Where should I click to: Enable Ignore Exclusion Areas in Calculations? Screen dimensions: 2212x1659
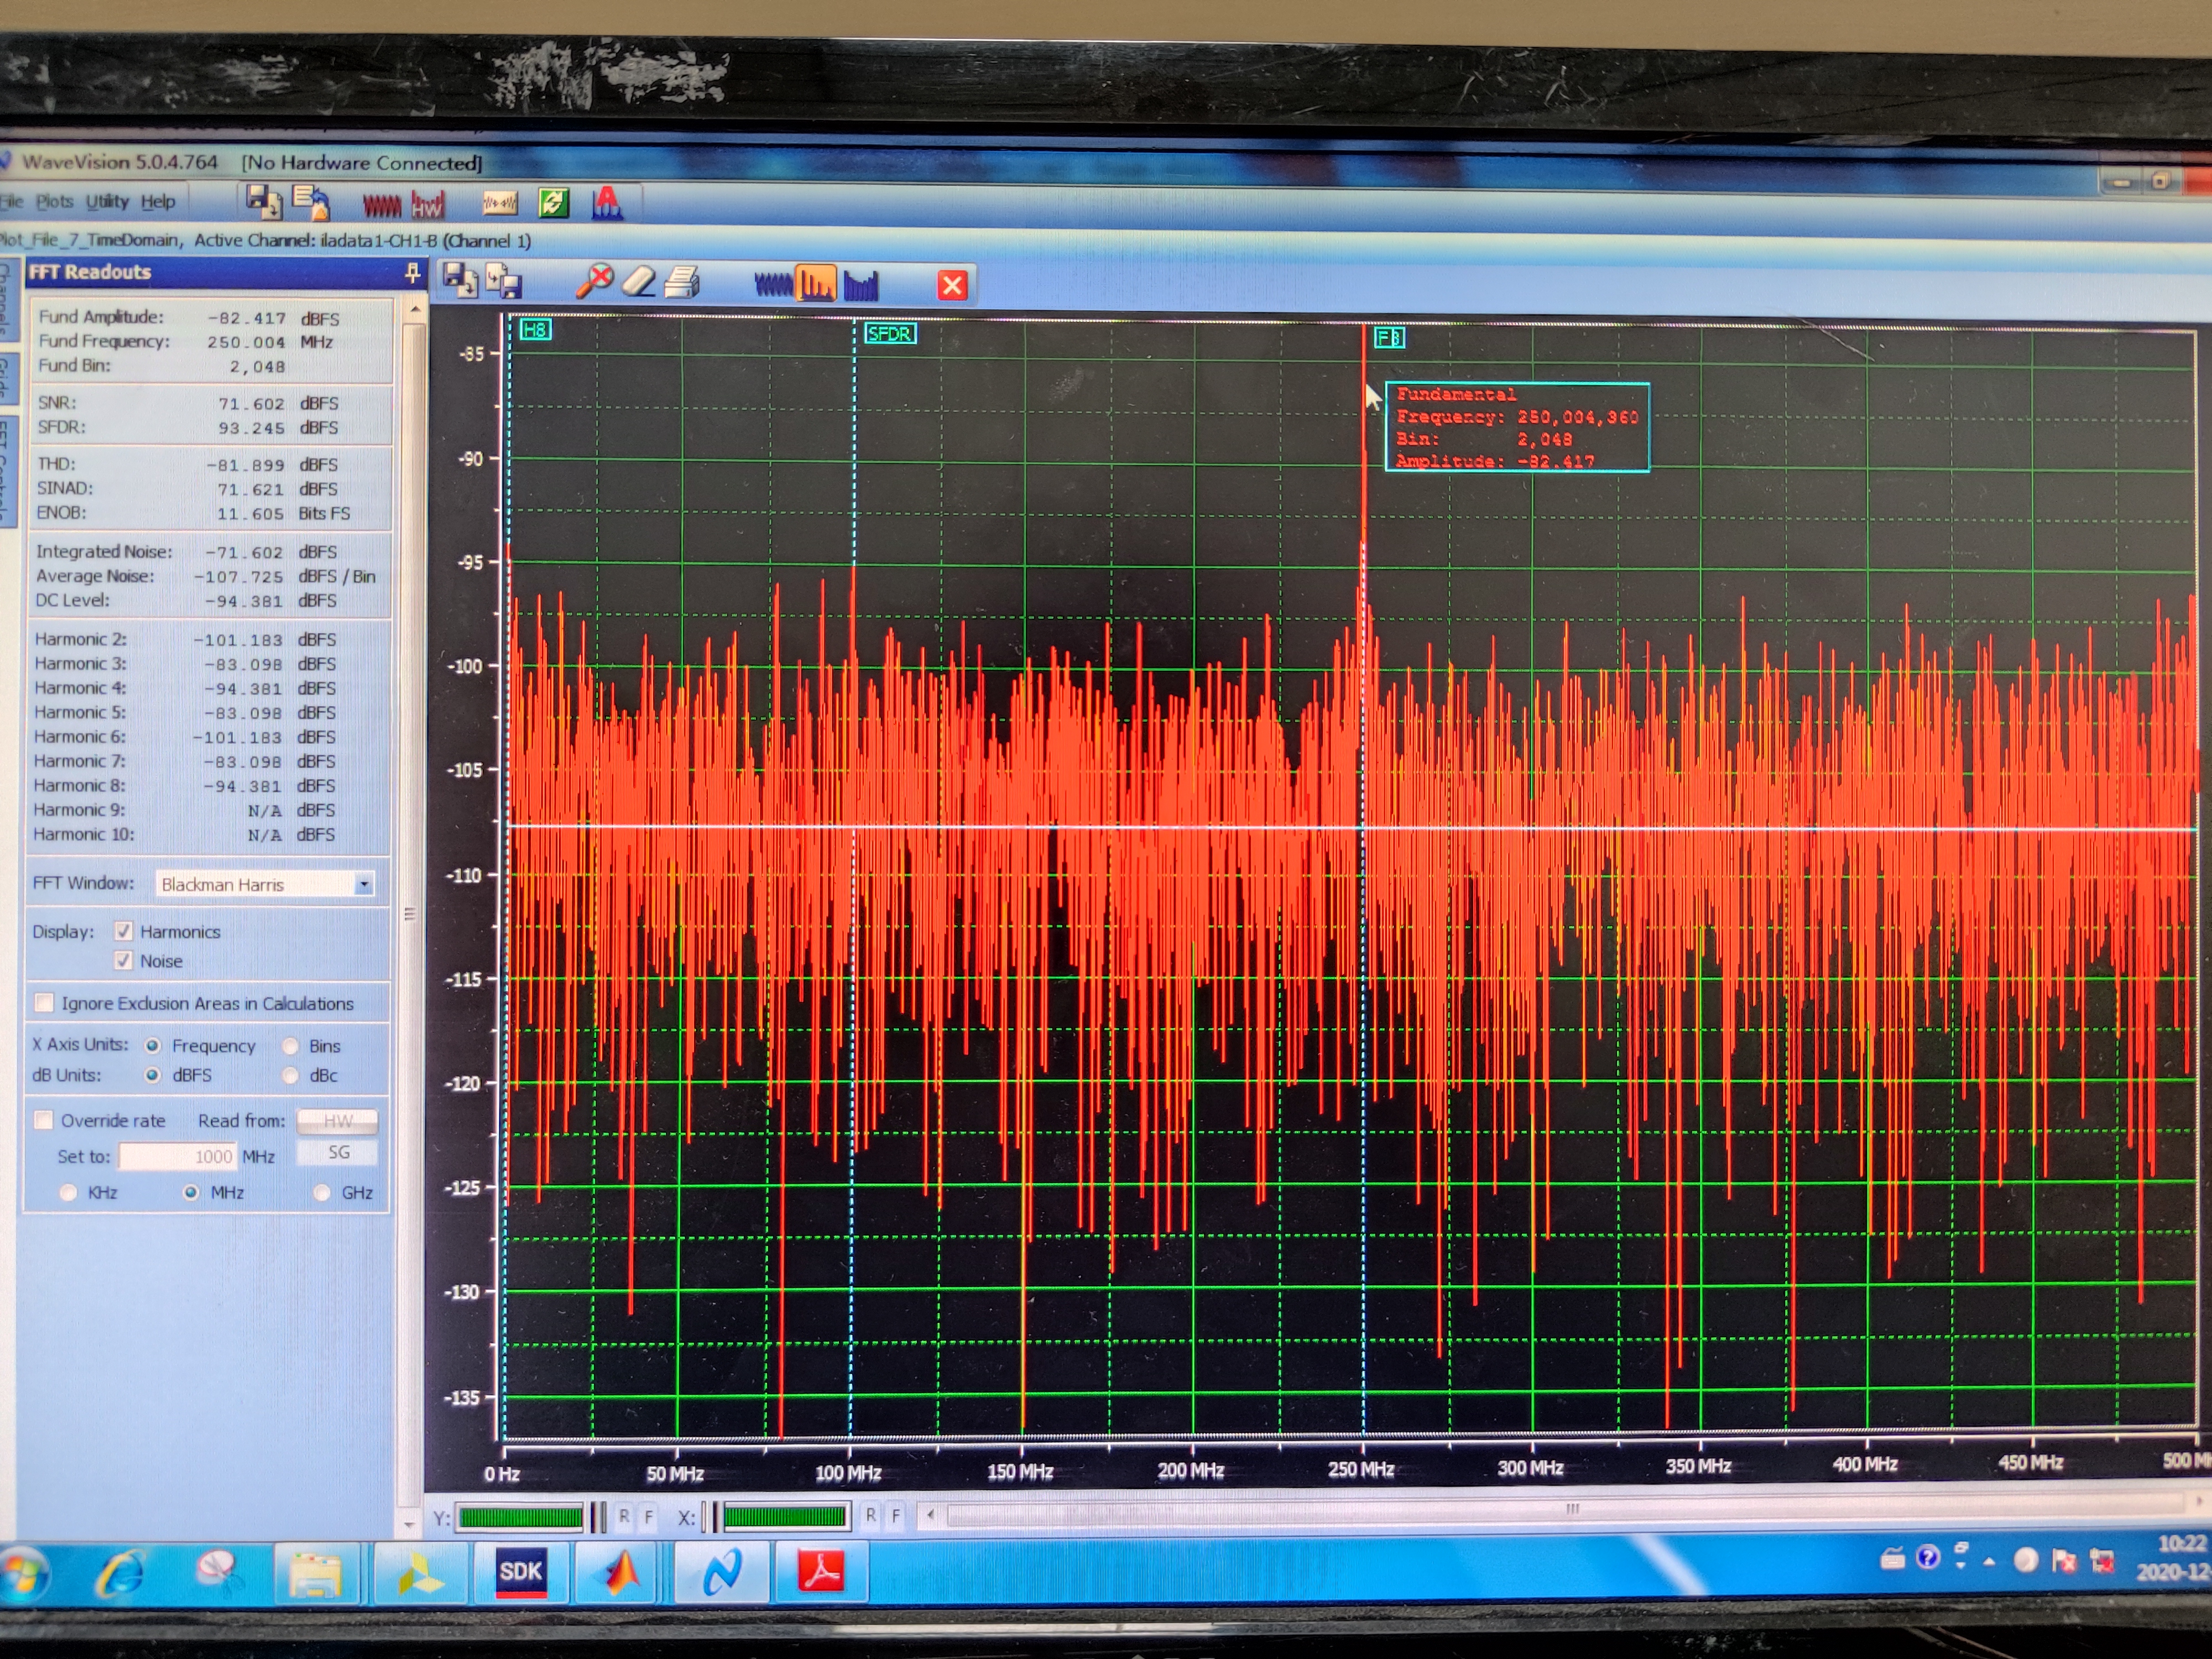[45, 1003]
